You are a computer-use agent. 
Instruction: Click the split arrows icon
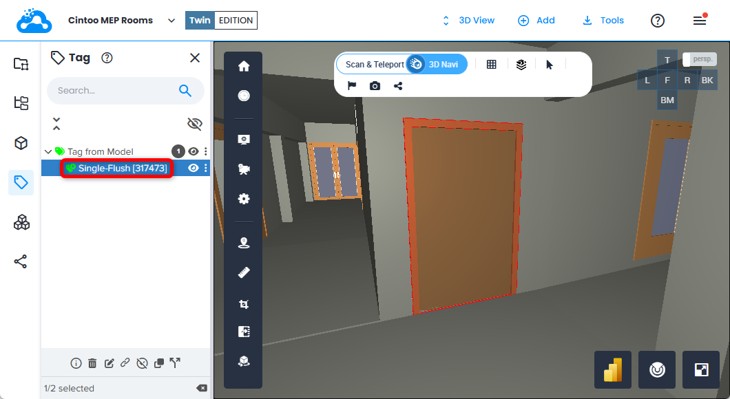pyautogui.click(x=175, y=363)
